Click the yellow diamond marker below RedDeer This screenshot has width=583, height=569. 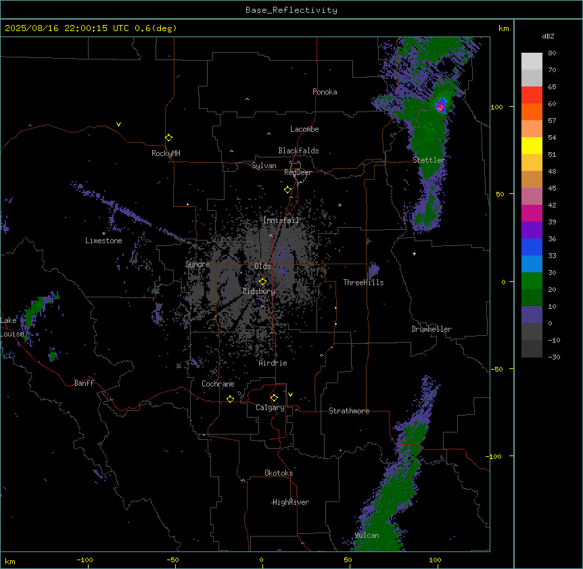[288, 190]
